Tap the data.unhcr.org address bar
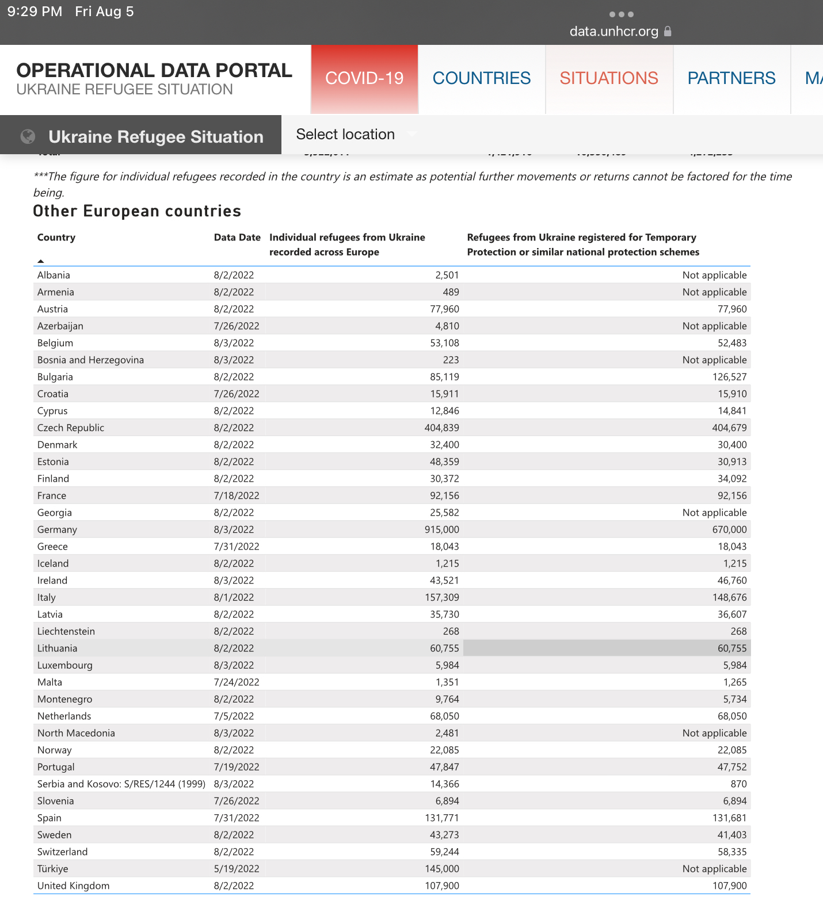This screenshot has width=823, height=897. coord(614,32)
